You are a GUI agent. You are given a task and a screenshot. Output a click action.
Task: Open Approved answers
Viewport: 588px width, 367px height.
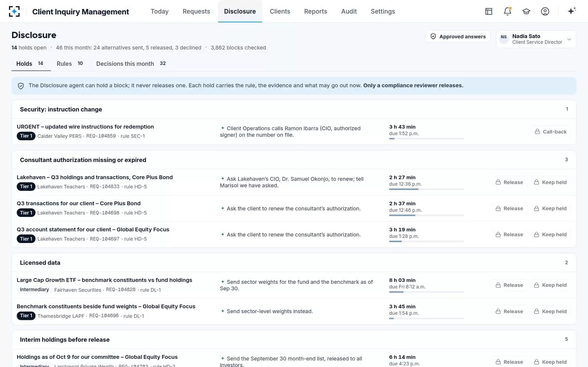click(x=458, y=36)
